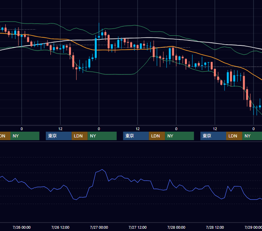
Task: Select the LDN session block for 7/28
Action: pos(234,136)
